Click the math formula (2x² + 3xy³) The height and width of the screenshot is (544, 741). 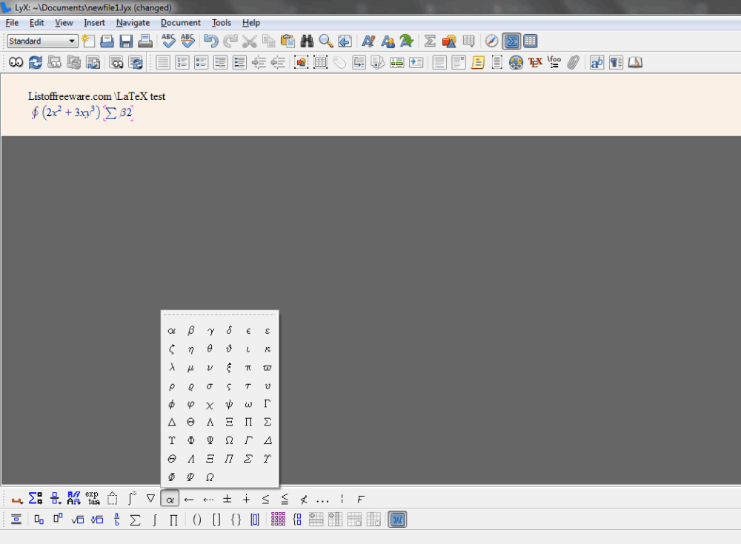71,113
